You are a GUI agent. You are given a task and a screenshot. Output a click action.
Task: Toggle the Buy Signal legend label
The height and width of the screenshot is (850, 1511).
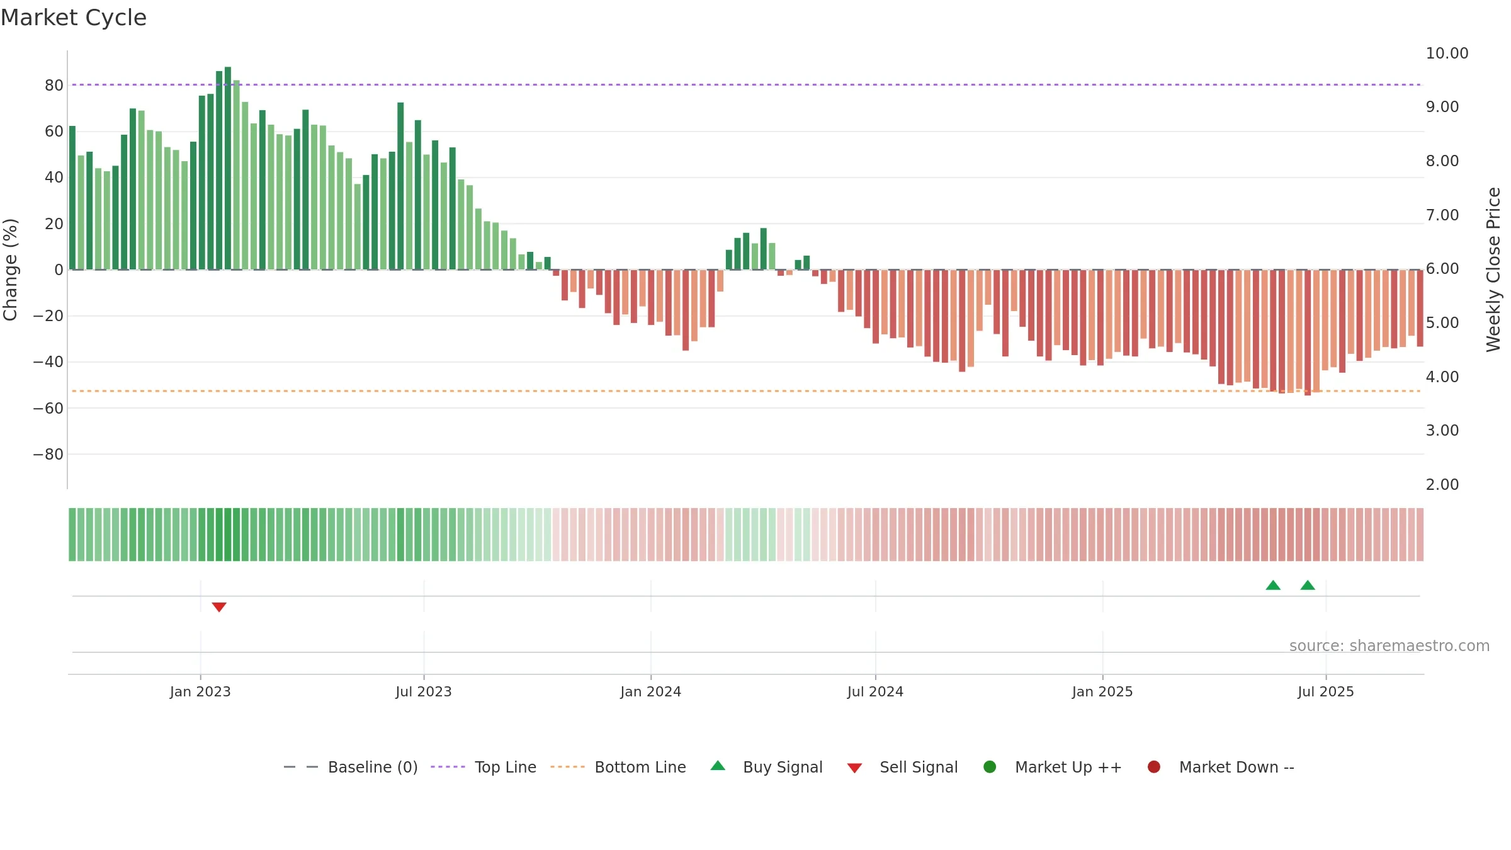pyautogui.click(x=783, y=767)
